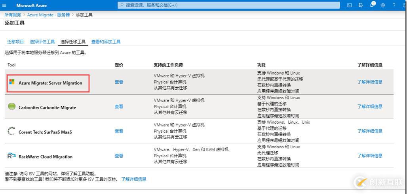Select Carbonite: Carbonite Migrate tool
Screen dimensions: 407x194
tap(47, 107)
